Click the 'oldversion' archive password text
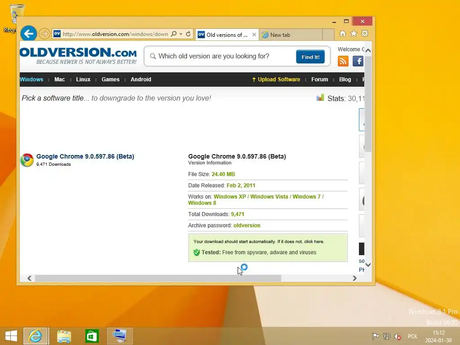This screenshot has width=460, height=345. [247, 226]
